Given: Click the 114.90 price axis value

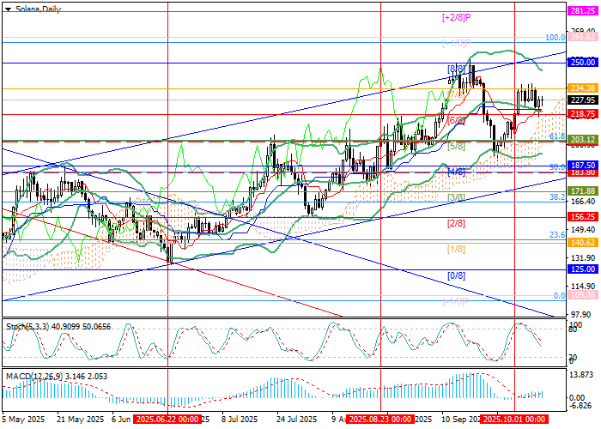Looking at the screenshot, I should [582, 286].
